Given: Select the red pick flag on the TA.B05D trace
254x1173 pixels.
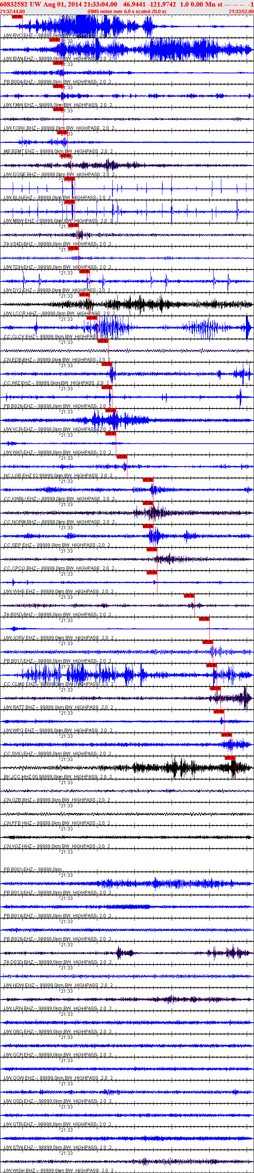Looking at the screenshot, I should (189, 596).
